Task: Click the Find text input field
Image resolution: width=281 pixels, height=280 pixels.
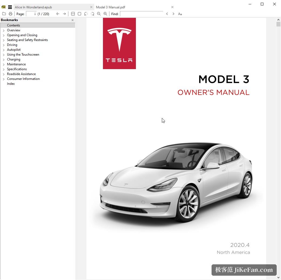Action: [x=142, y=14]
